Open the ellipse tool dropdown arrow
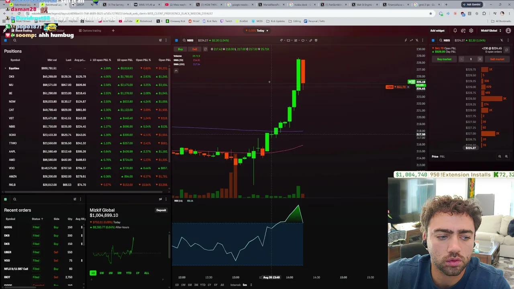The width and height of the screenshot is (514, 289). (306, 41)
